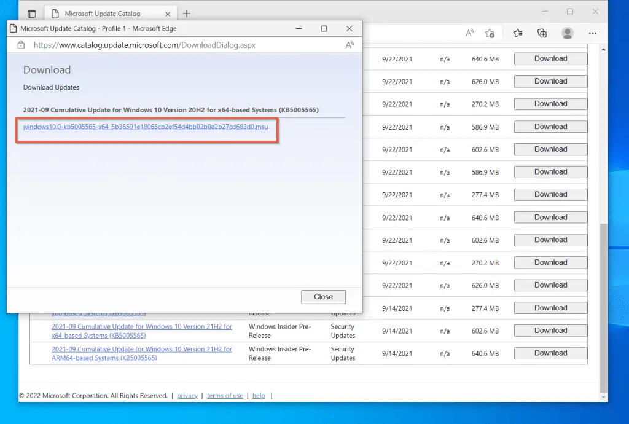Download the 9/14/2021 277.4 MB update
This screenshot has width=629, height=424.
tap(550, 308)
